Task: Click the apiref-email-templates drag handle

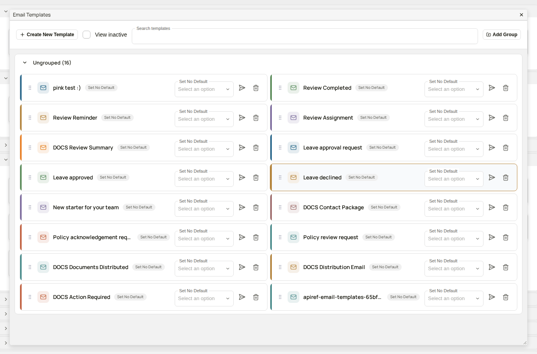Action: [x=280, y=297]
